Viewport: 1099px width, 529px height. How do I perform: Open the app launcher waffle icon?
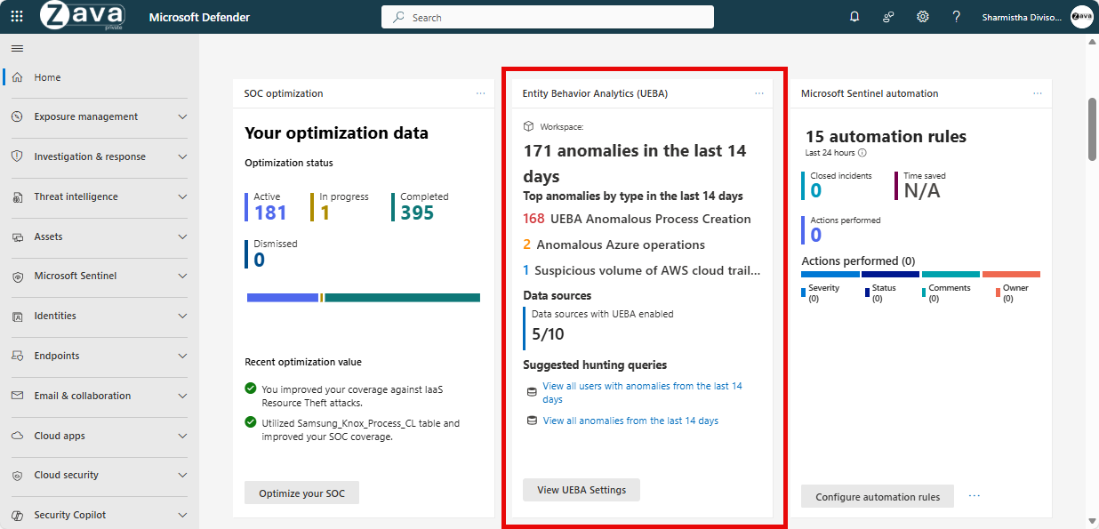17,17
